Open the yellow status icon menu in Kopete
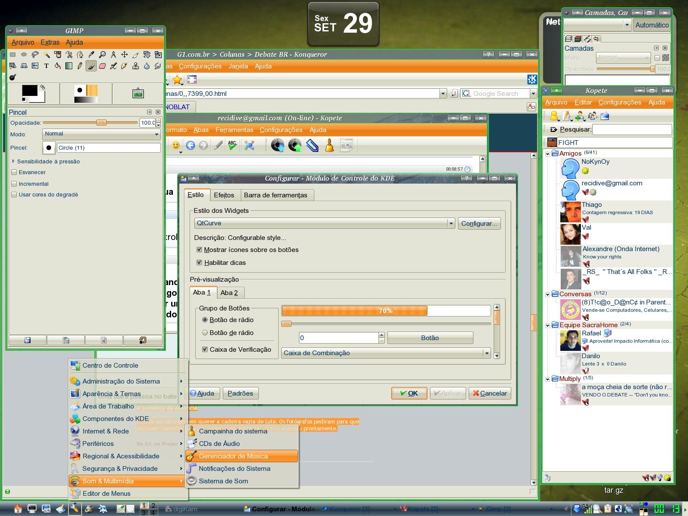This screenshot has height=516, width=688. pyautogui.click(x=554, y=116)
